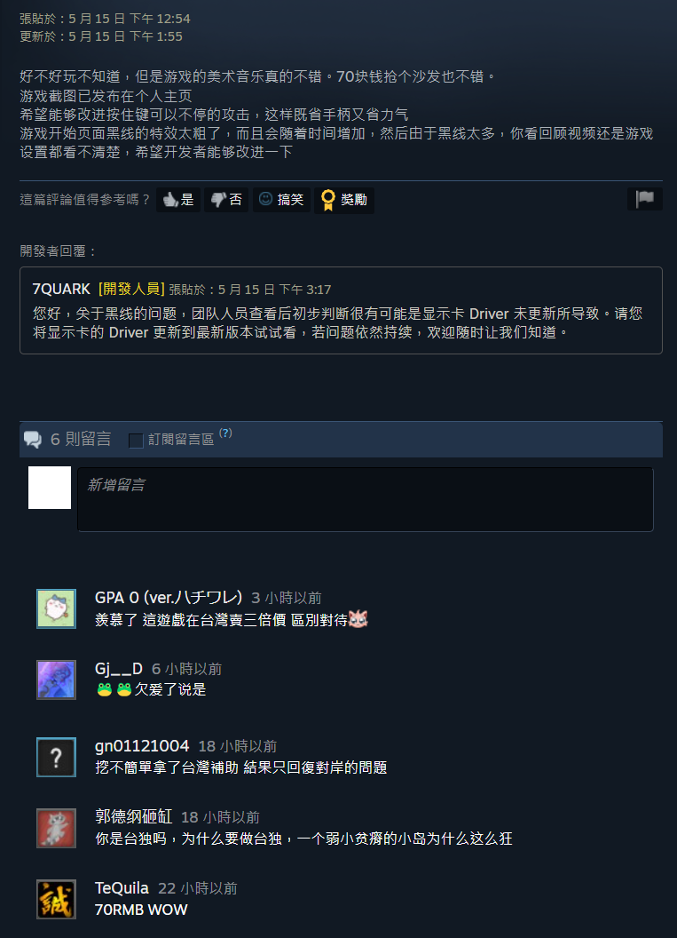
Task: Open TeQuila user avatar
Action: pos(56,899)
